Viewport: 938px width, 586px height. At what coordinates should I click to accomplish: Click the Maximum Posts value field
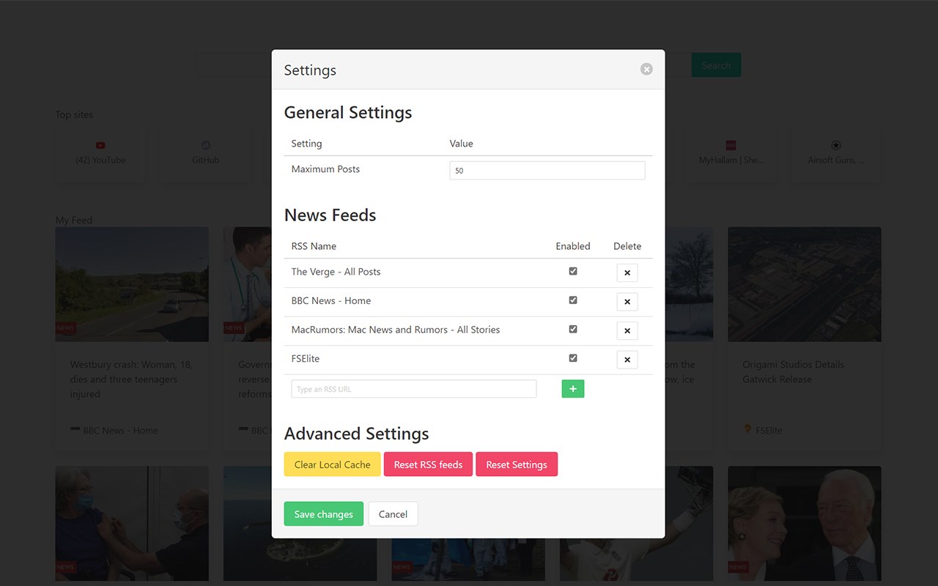tap(547, 171)
